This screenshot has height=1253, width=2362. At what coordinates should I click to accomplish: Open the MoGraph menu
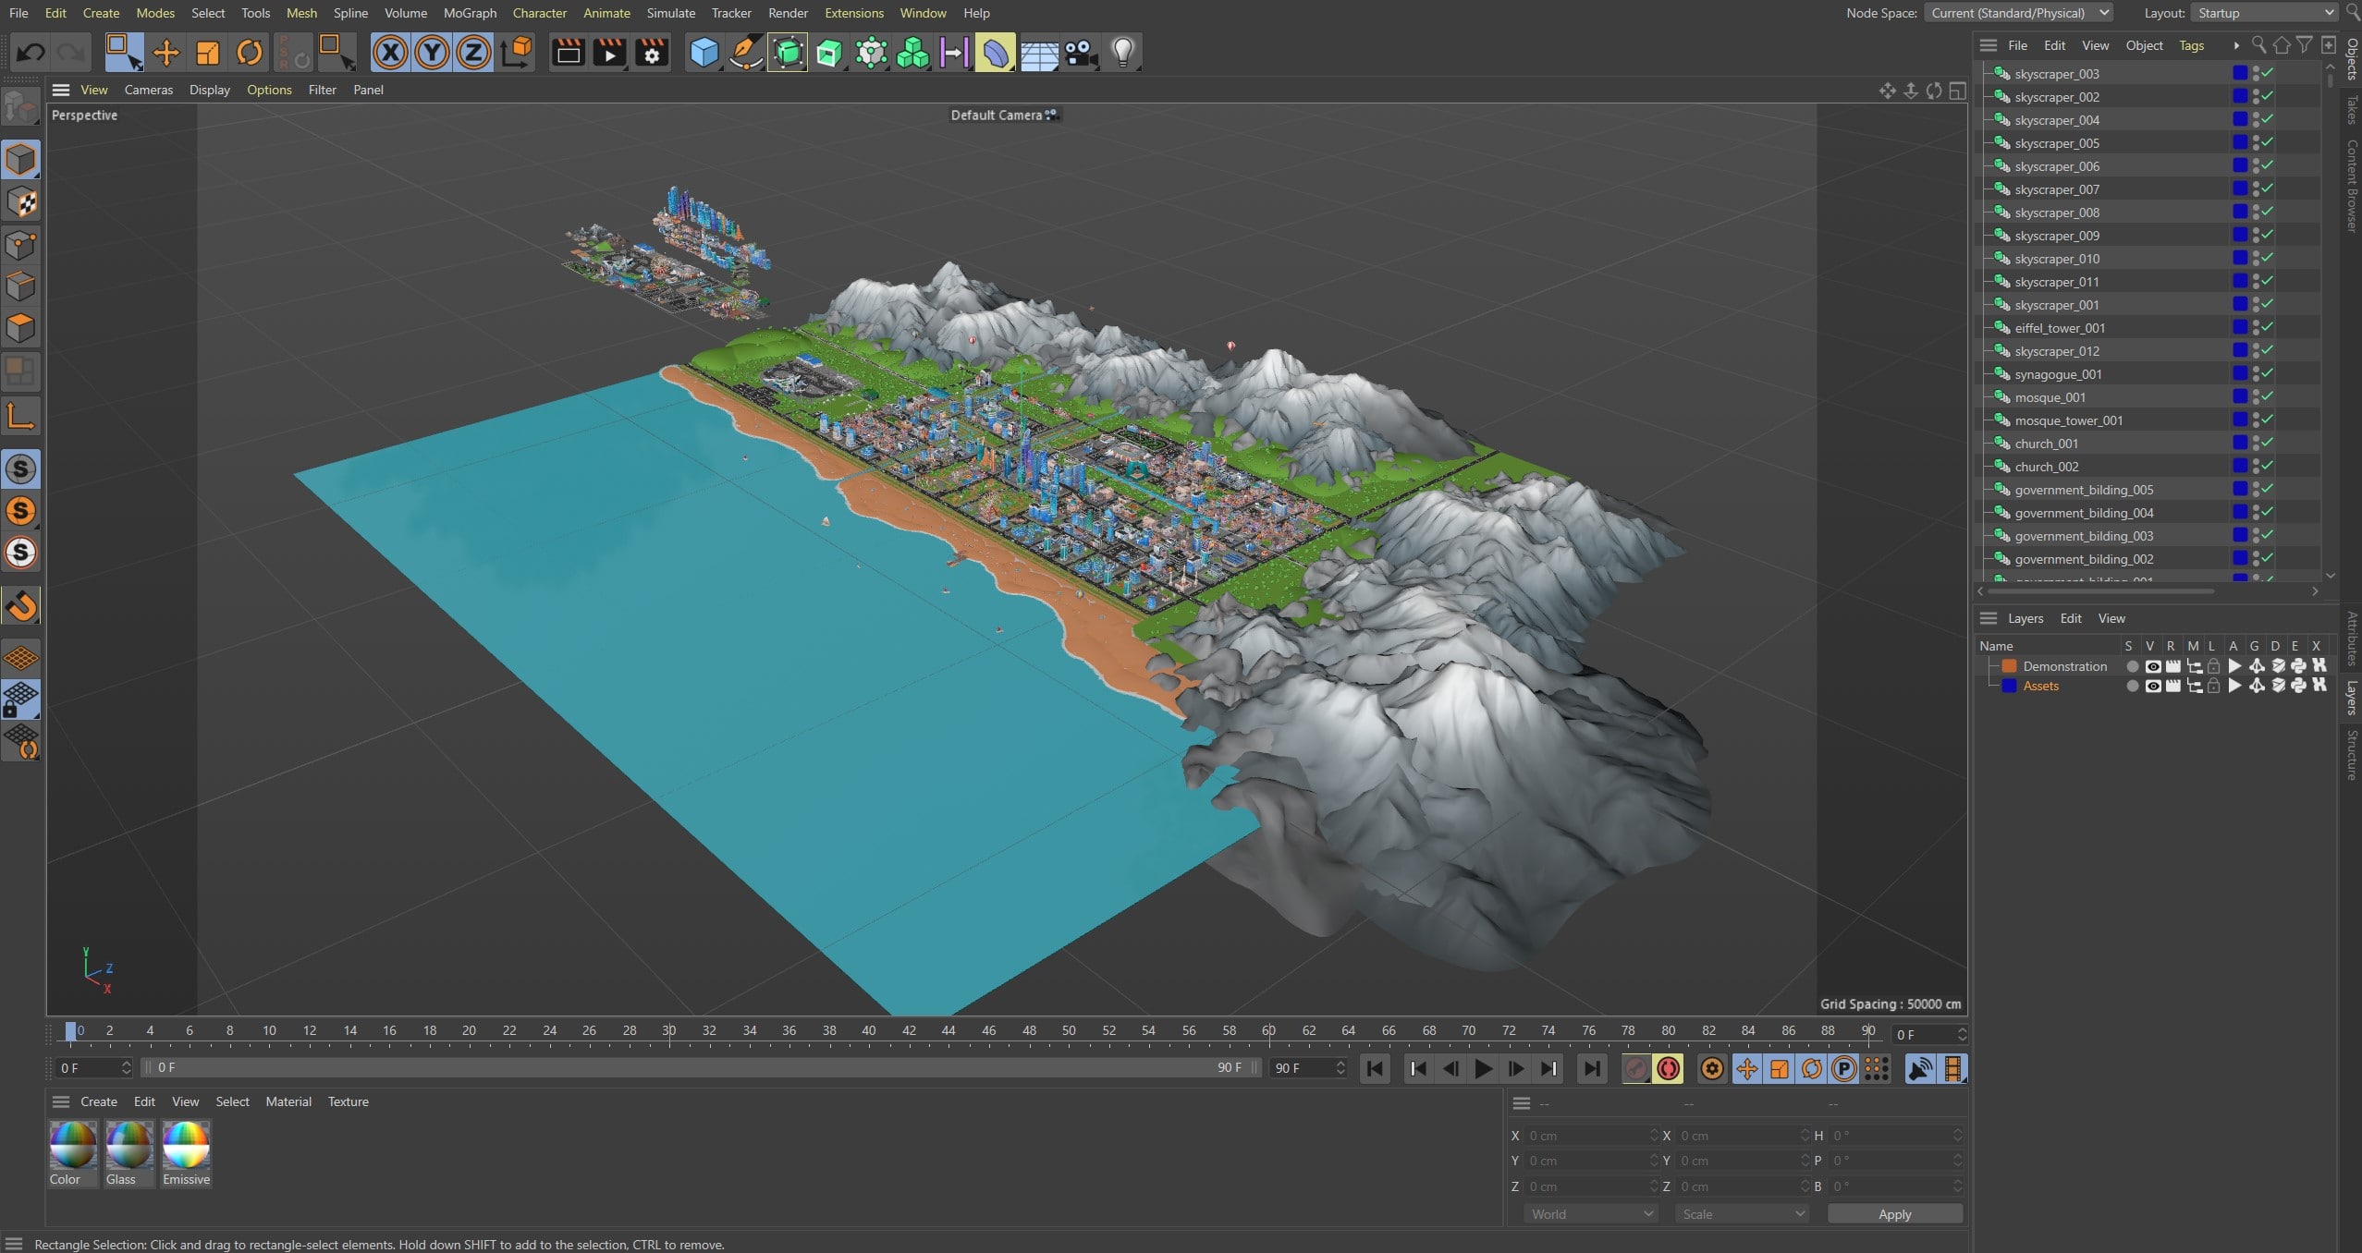[470, 13]
